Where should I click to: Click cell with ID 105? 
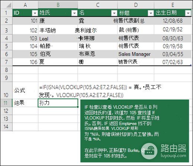(25, 54)
